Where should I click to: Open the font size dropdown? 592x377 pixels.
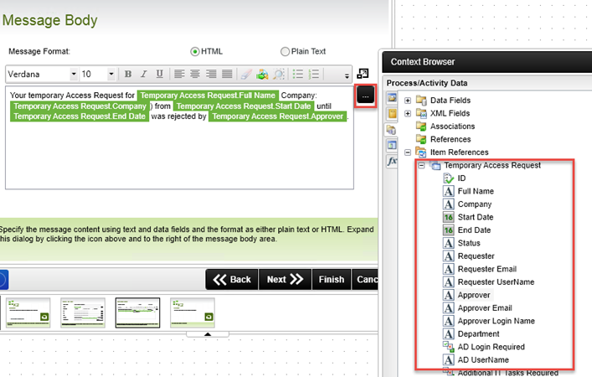coord(100,75)
